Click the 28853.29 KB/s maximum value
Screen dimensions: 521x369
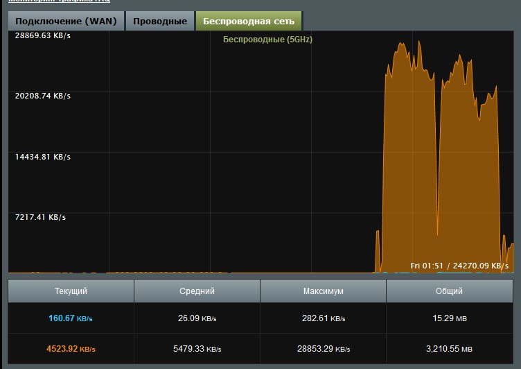[x=323, y=350]
